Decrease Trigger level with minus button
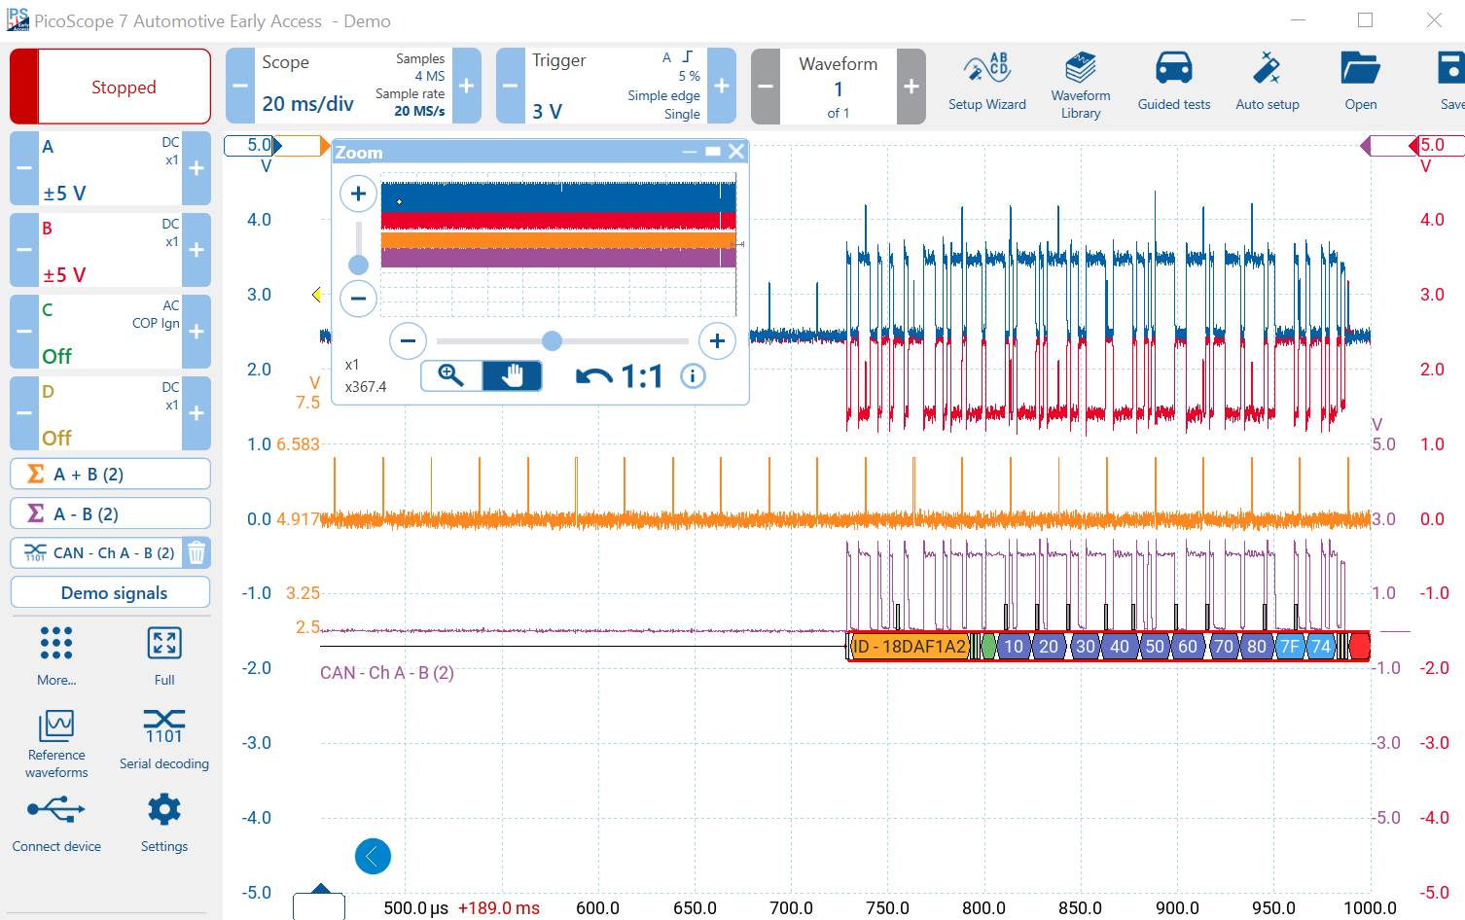 pyautogui.click(x=511, y=86)
